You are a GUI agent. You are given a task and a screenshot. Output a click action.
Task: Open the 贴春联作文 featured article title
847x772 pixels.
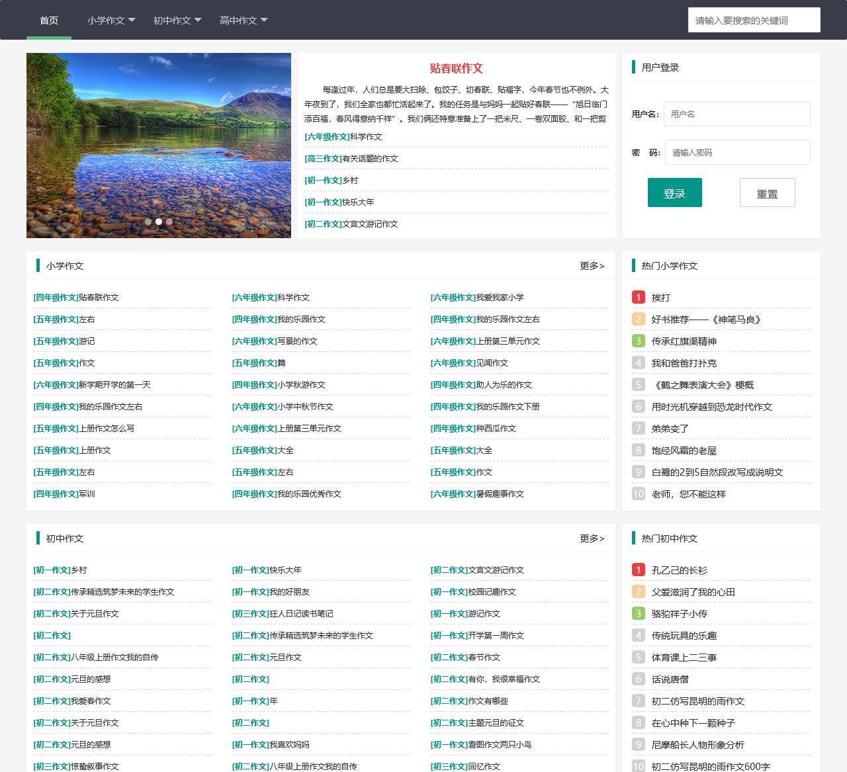coord(456,68)
